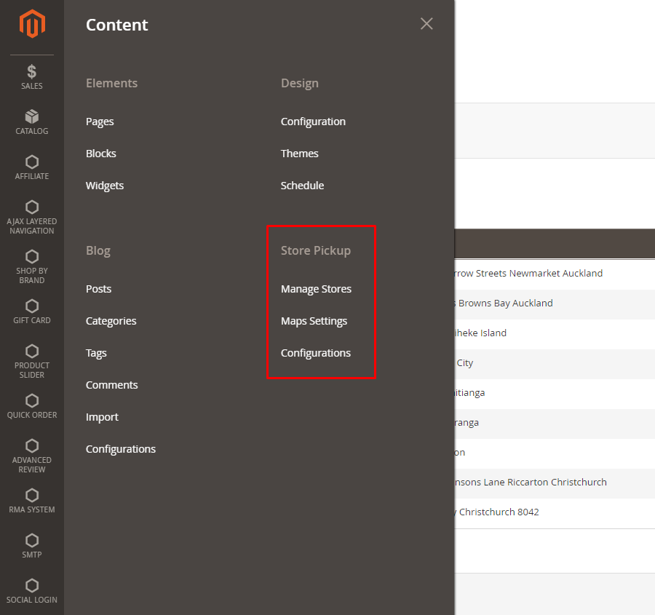
Task: Open the Social Login sidebar icon
Action: coord(32,590)
